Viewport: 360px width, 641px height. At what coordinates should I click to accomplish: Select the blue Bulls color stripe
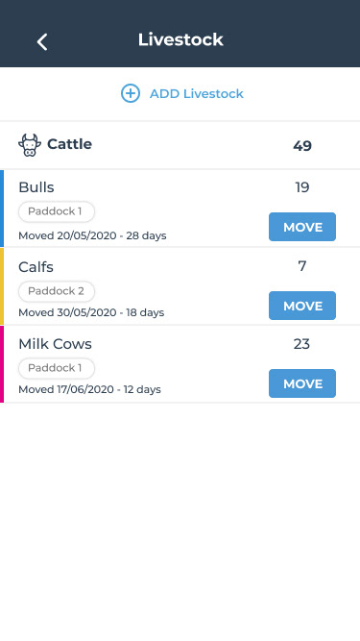point(2,209)
